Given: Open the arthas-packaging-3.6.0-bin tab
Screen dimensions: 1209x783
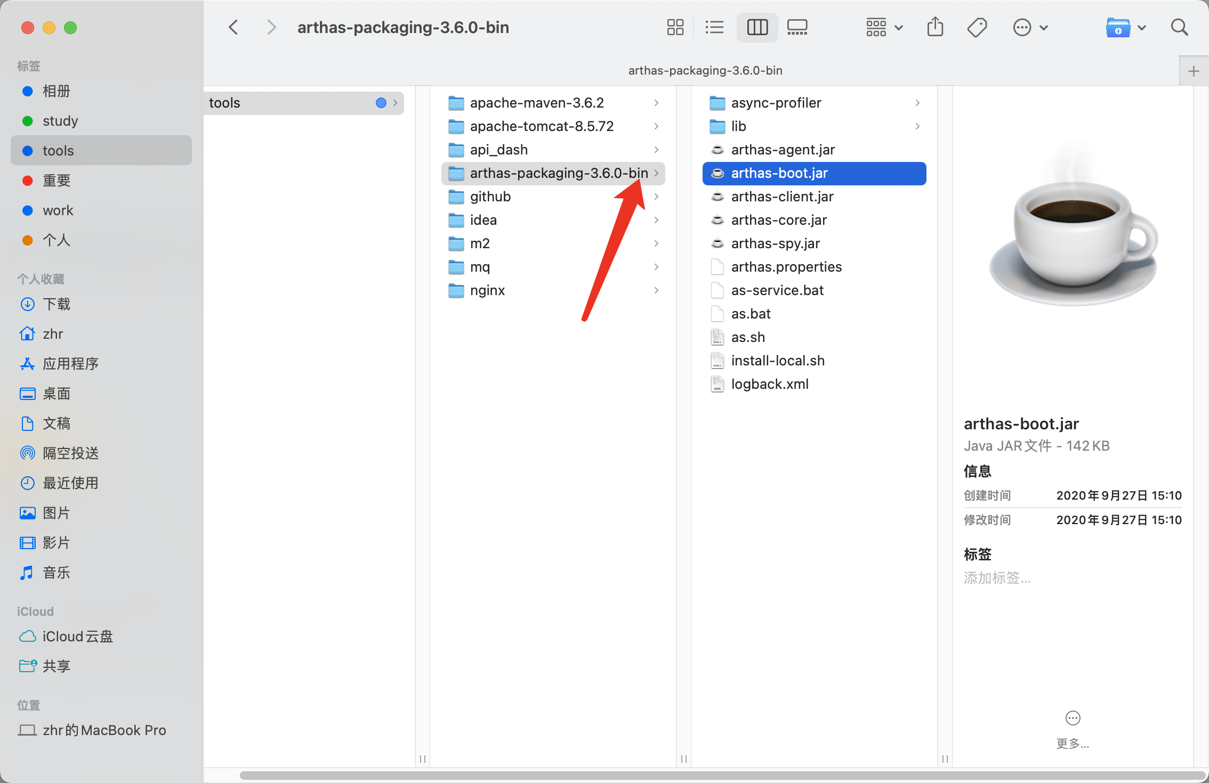Looking at the screenshot, I should tap(705, 71).
